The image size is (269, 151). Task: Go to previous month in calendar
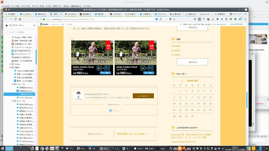[182, 81]
